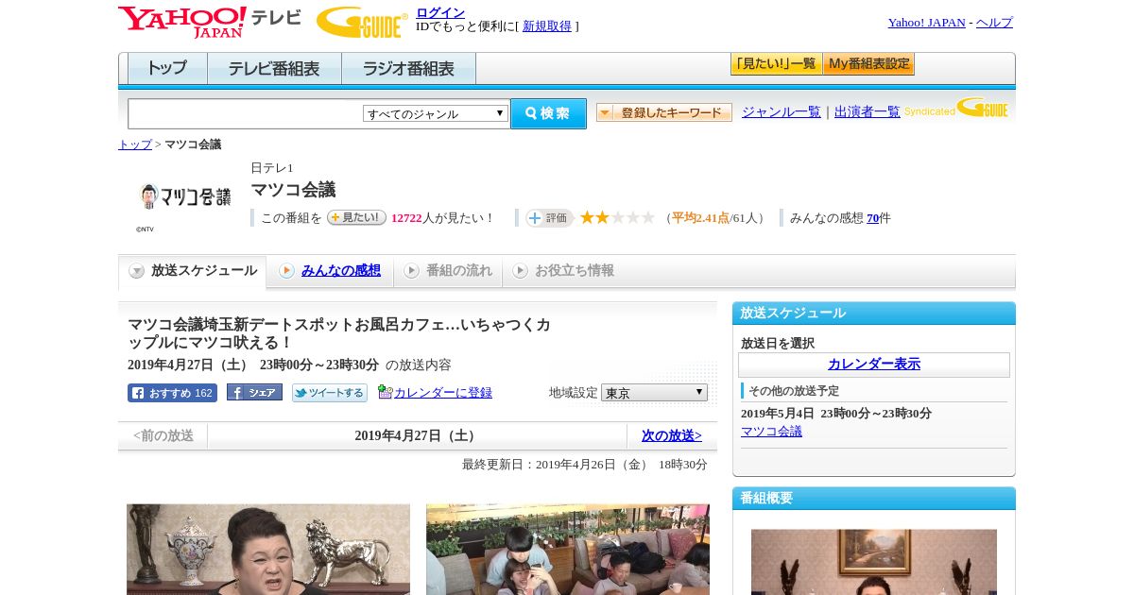Open 出演者一覧 link
Image resolution: width=1134 pixels, height=595 pixels.
coord(868,111)
